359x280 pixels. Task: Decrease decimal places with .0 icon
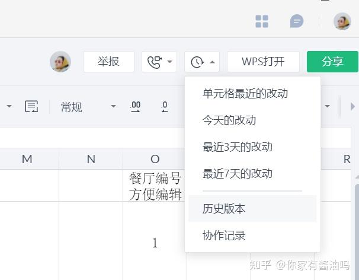164,107
